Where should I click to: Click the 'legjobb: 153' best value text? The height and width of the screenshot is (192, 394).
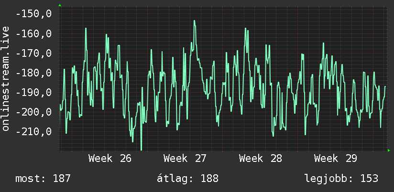point(341,179)
